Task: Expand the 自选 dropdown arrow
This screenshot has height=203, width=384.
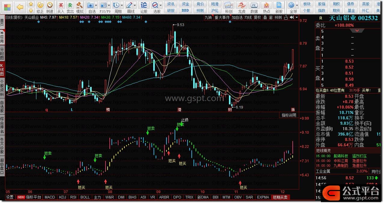Action: pyautogui.click(x=96, y=5)
